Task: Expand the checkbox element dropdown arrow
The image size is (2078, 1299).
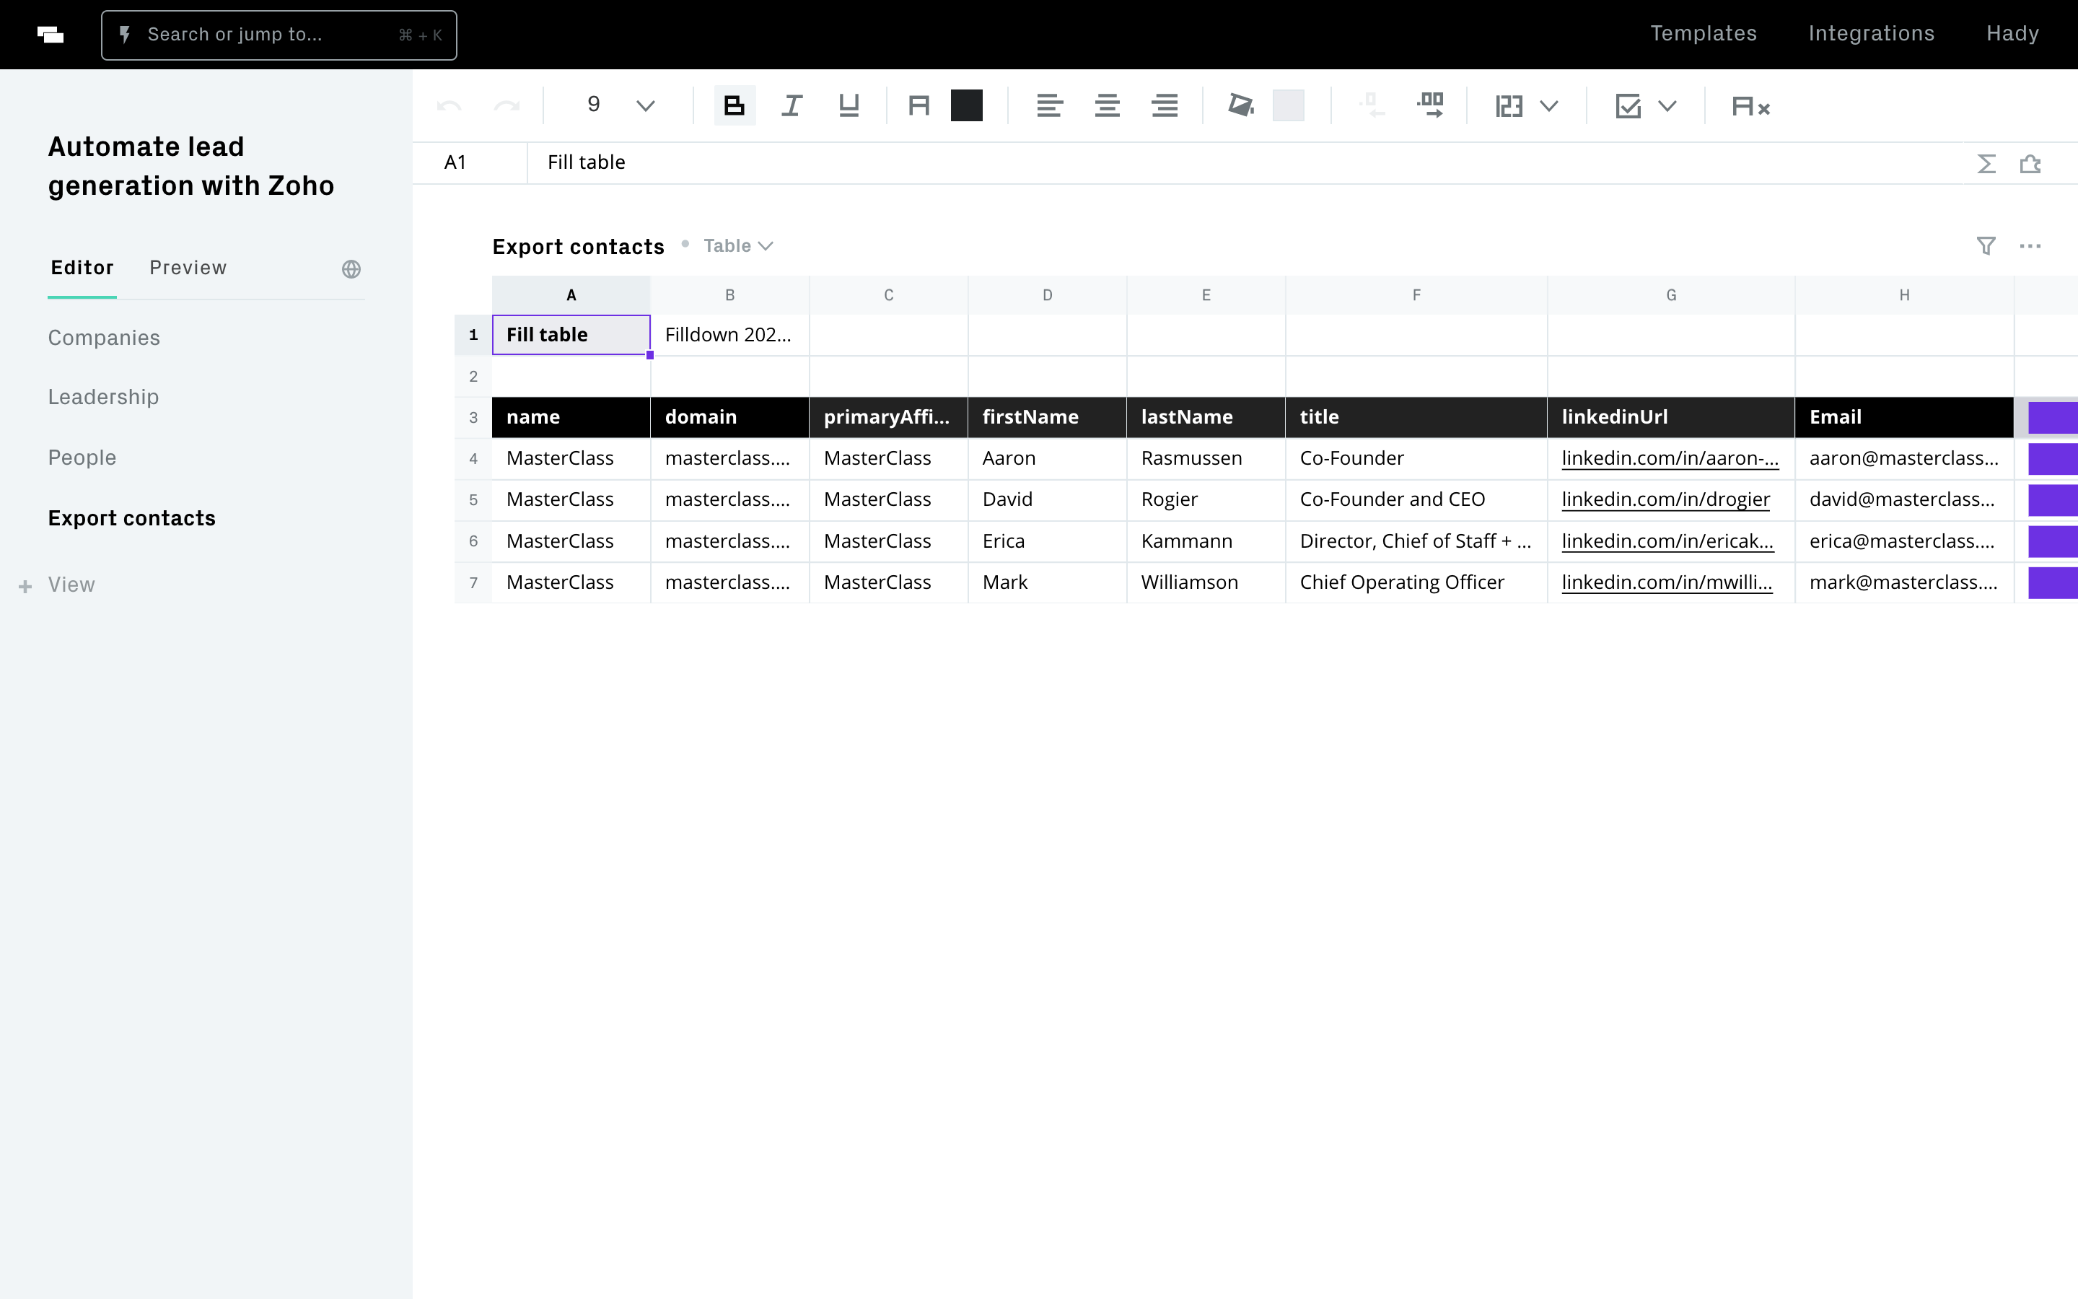Action: point(1667,107)
